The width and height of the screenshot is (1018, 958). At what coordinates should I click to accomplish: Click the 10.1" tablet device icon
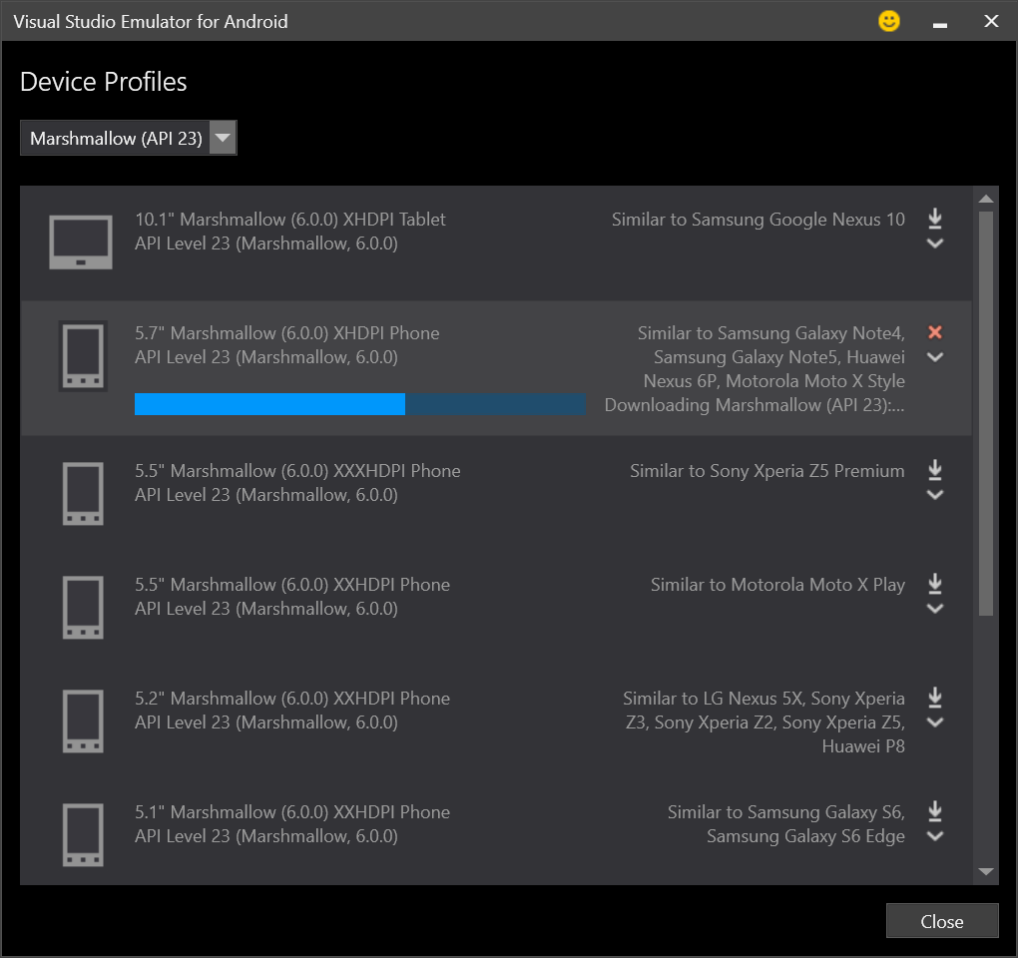click(x=81, y=243)
